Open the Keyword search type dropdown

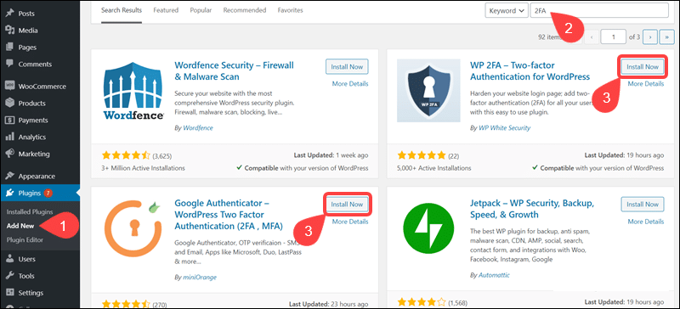click(507, 11)
